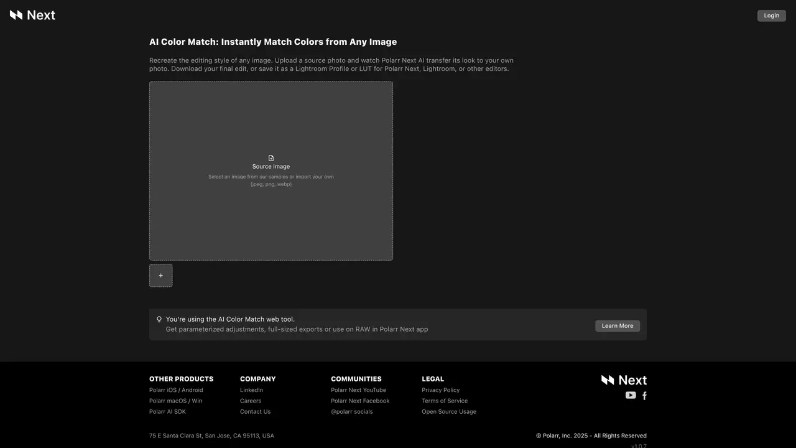
Task: Open Polarr Next YouTube community link
Action: (358, 390)
